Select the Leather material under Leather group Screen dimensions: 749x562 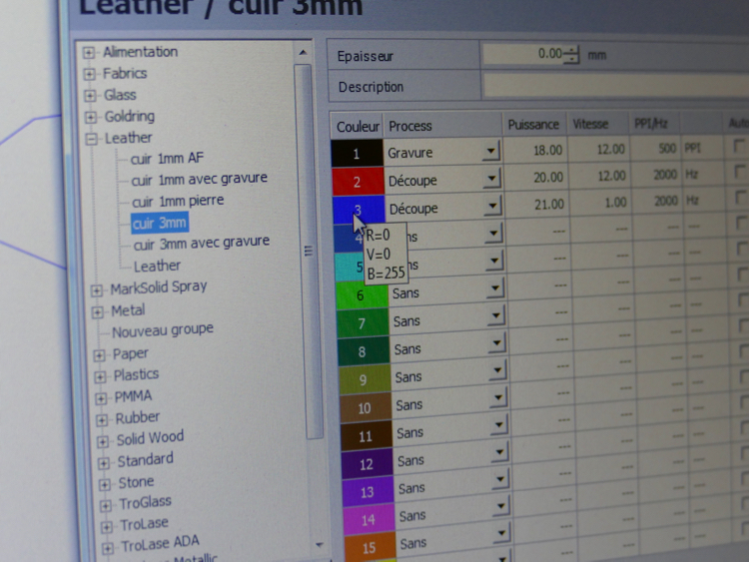point(157,266)
